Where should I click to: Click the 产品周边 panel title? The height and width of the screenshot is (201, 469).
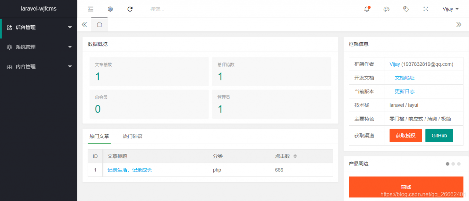[359, 164]
